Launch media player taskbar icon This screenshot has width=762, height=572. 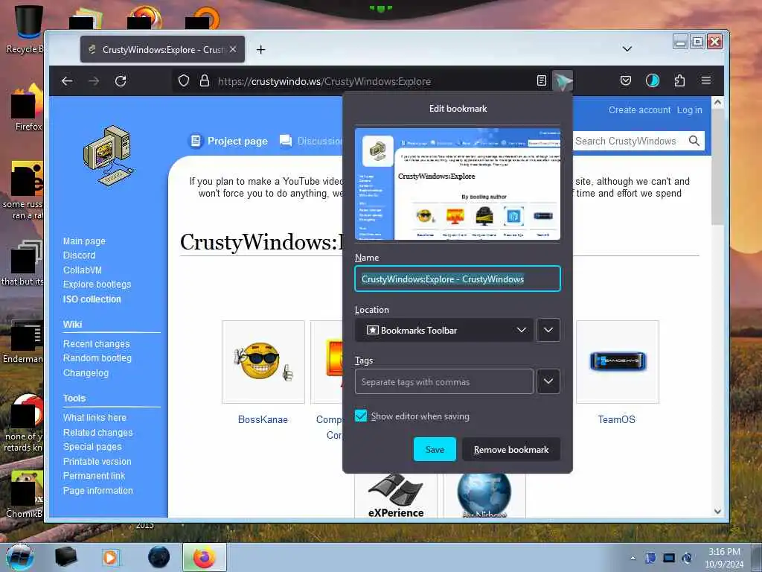click(x=111, y=557)
